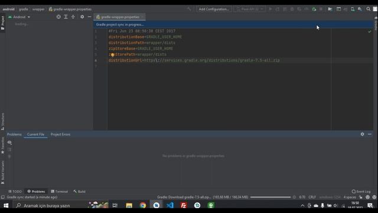Open project panel gear options
378x213 pixels.
(x=82, y=17)
